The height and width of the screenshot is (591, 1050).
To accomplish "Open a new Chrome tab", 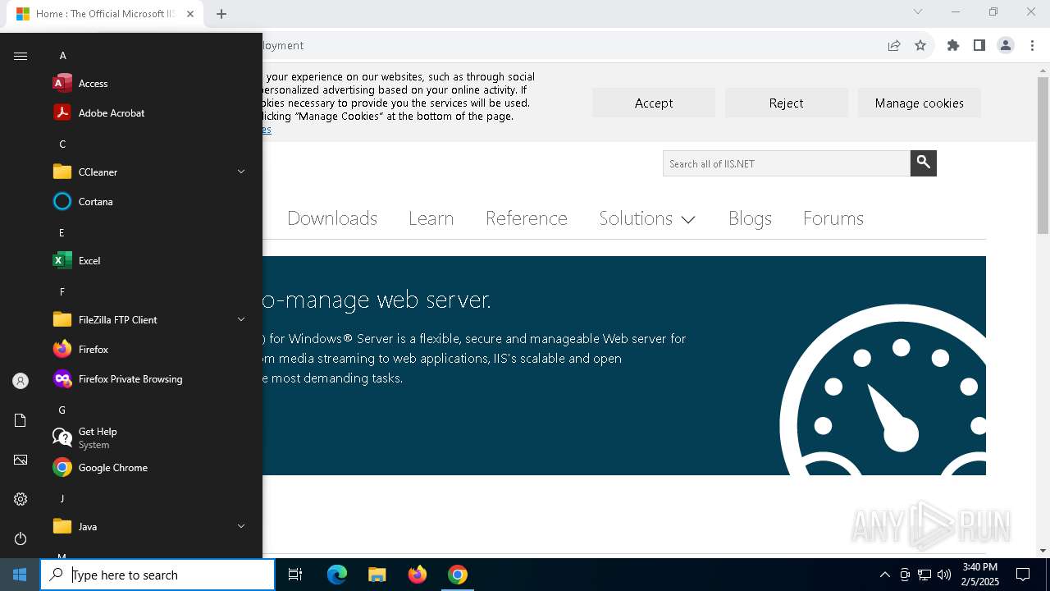I will tap(221, 14).
